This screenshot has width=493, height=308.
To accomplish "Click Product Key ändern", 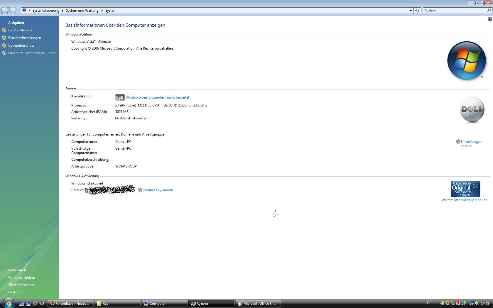I will pyautogui.click(x=158, y=190).
